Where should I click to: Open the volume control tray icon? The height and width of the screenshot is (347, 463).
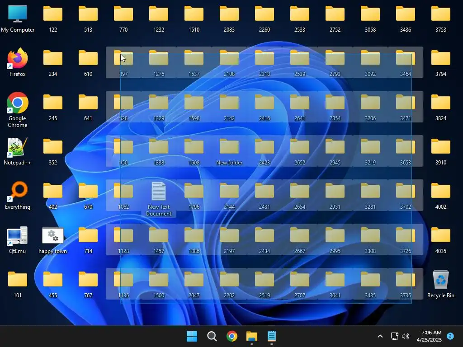[x=406, y=336]
